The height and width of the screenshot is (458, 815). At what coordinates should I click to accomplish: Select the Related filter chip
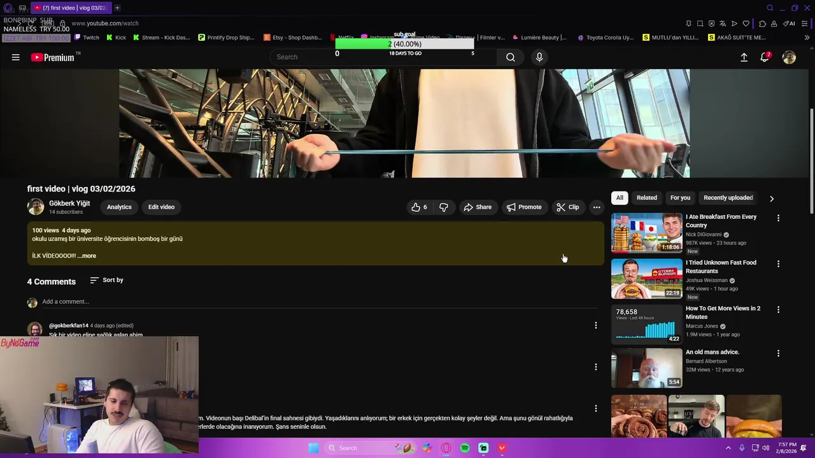(647, 198)
